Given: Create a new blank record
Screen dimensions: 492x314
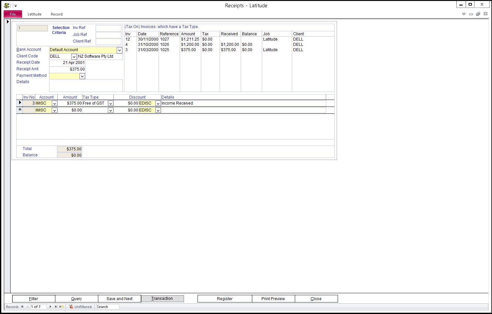Looking at the screenshot, I should click(62, 307).
